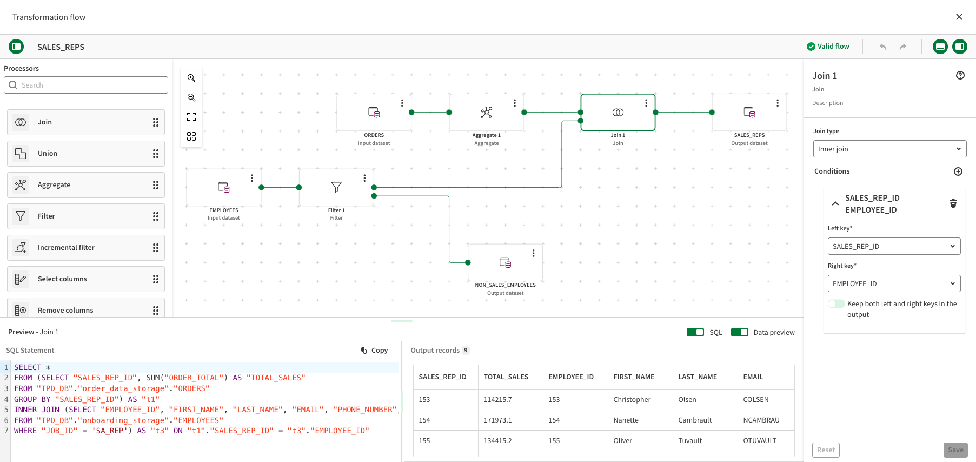
Task: Open the EMPLOYEES node options menu
Action: 252,178
